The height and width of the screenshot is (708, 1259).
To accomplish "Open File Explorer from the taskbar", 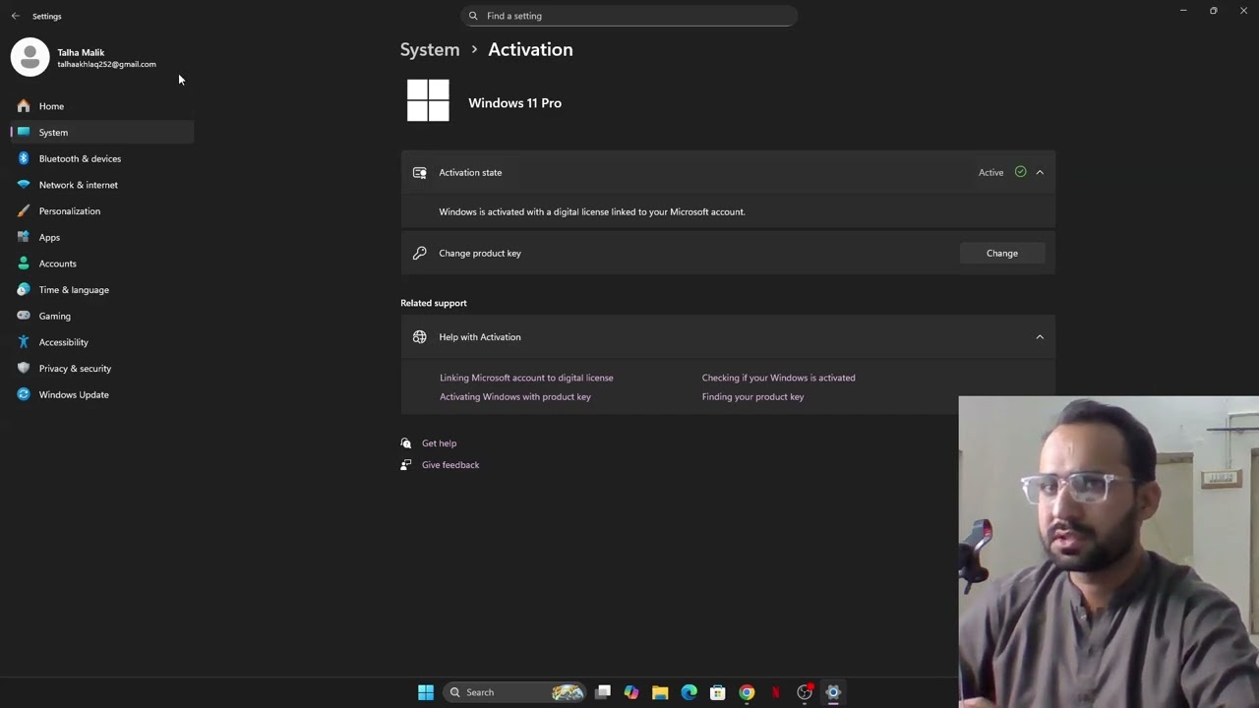I will pyautogui.click(x=660, y=692).
